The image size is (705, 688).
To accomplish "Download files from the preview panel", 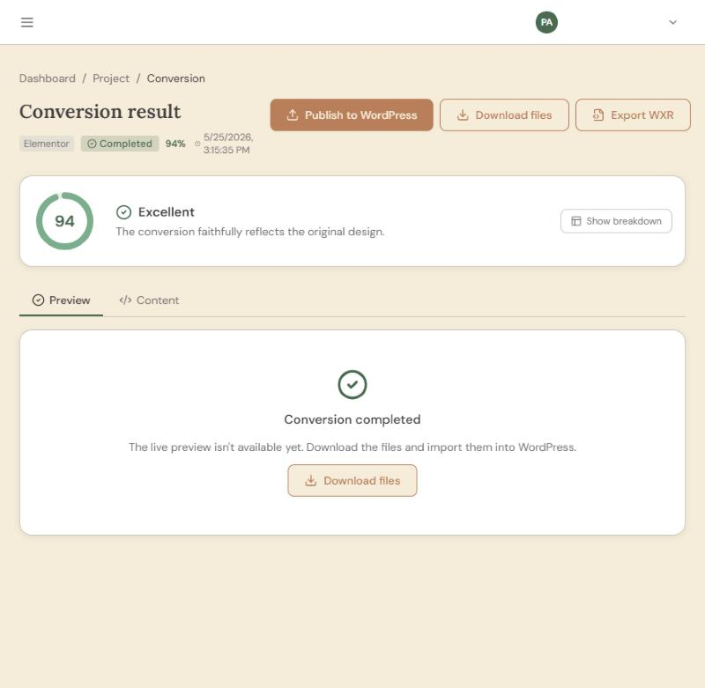I will pyautogui.click(x=352, y=480).
